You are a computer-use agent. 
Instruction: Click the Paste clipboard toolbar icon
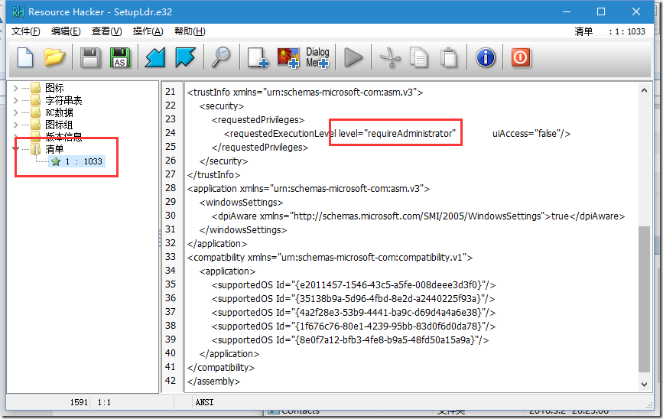449,57
